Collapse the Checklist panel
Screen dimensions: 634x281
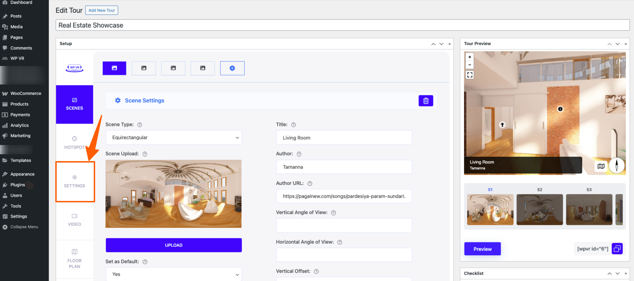(x=625, y=273)
